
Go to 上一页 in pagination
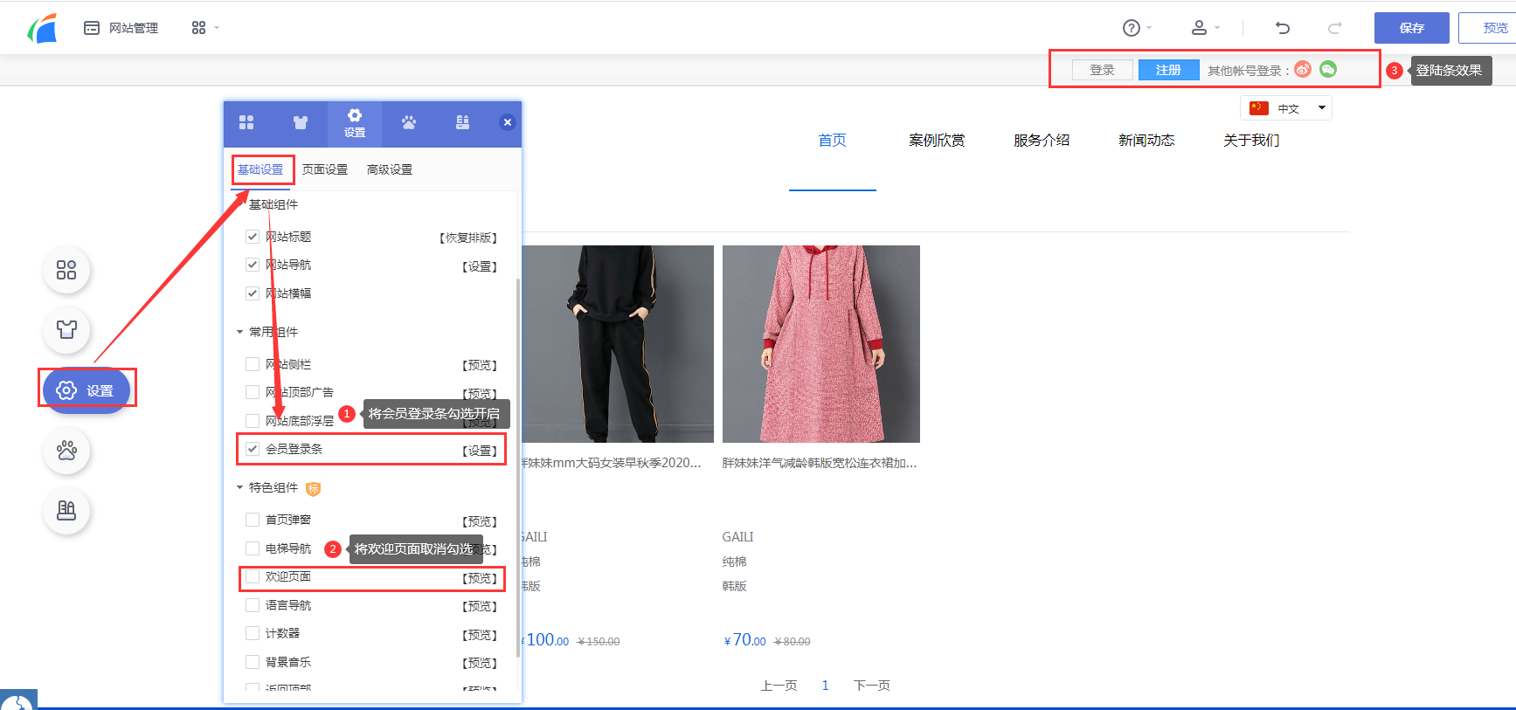[x=779, y=686]
